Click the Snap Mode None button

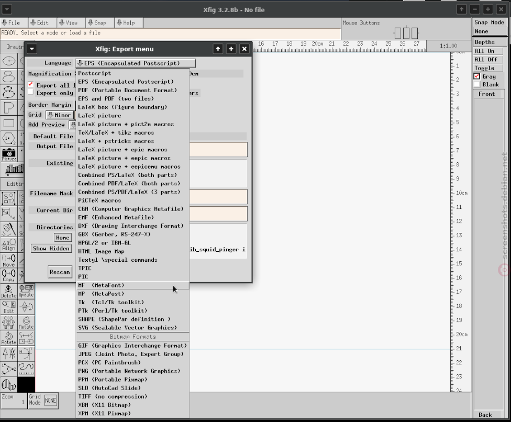(x=490, y=31)
